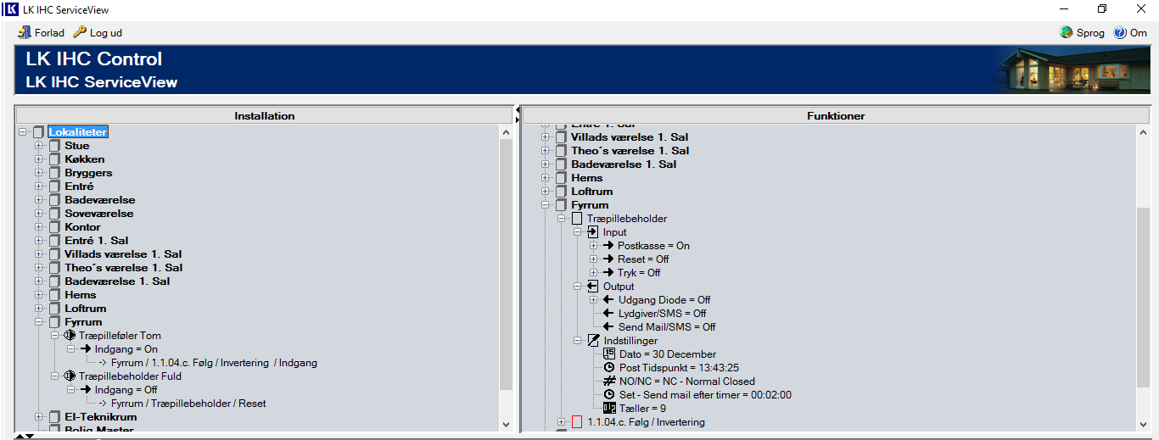Collapse the Træpilleføler Tom node
Viewport: 1159px width, 440px height.
coord(54,336)
